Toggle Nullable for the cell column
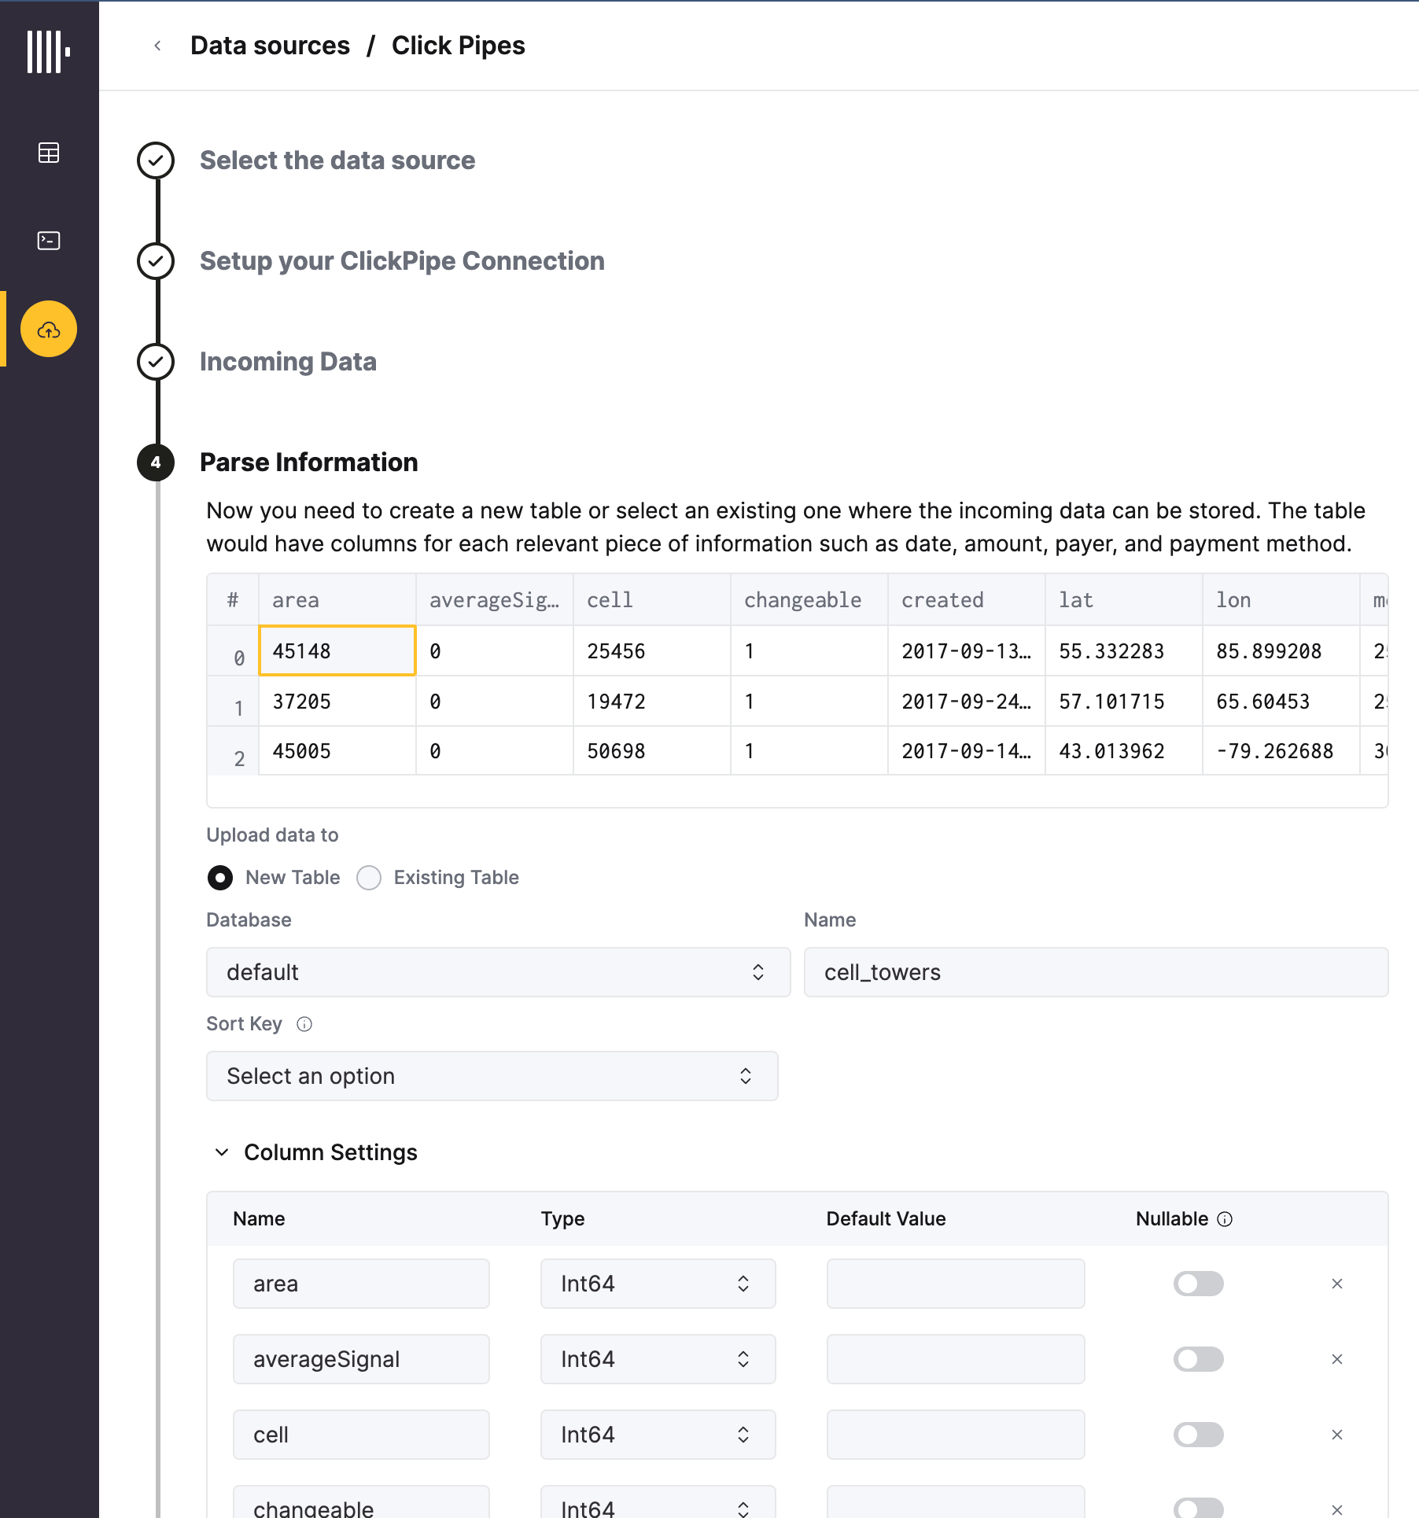The width and height of the screenshot is (1419, 1518). tap(1199, 1435)
